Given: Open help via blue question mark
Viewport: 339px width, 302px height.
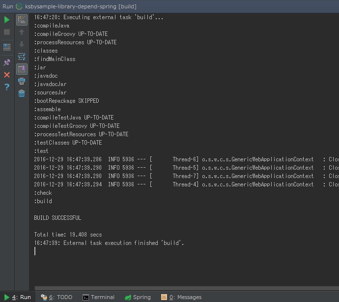Looking at the screenshot, I should click(7, 87).
